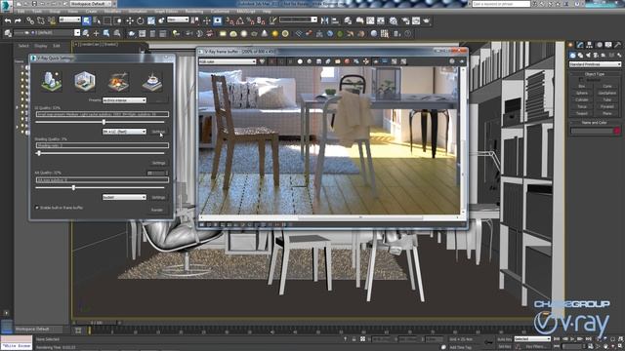
Task: Click the red object color swatch
Action: point(617,131)
